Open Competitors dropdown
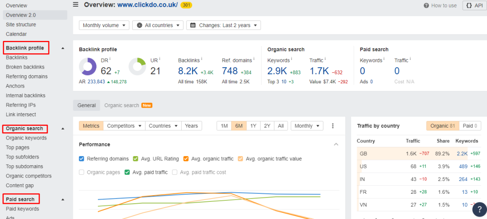This screenshot has width=487, height=219. coord(124,126)
